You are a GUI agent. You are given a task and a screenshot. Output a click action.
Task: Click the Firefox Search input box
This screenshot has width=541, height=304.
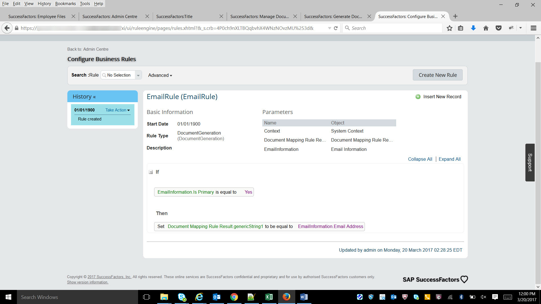pos(392,28)
